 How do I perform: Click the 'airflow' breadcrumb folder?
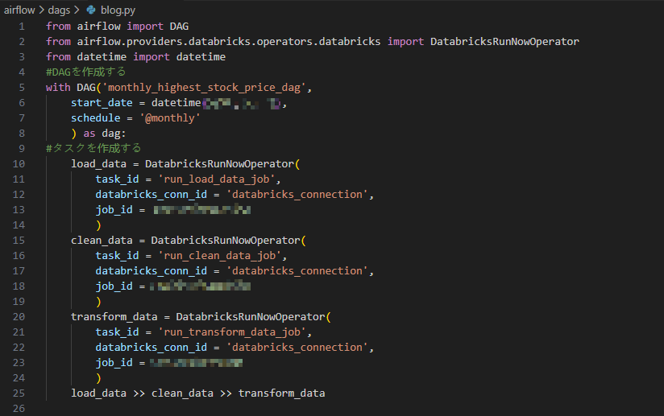(x=19, y=10)
